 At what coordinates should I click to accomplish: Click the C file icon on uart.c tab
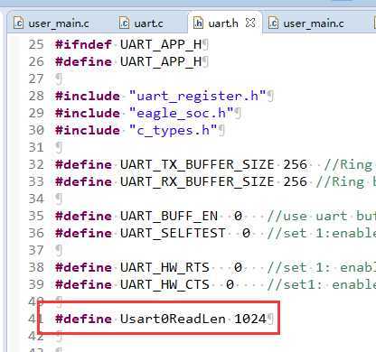click(124, 23)
